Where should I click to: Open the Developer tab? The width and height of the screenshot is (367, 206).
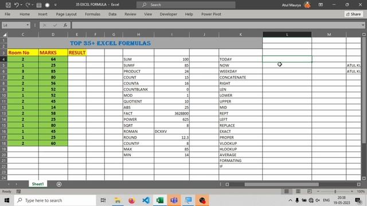tap(168, 14)
